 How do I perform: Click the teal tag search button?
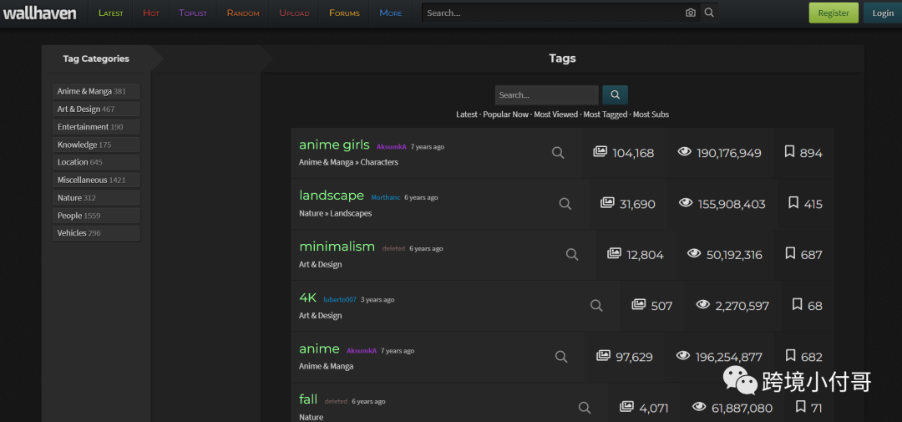point(615,95)
